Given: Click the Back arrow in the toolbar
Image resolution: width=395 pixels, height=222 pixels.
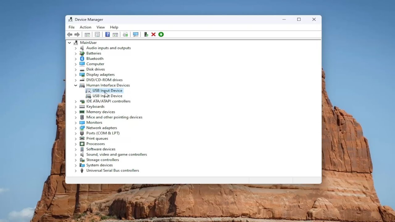Looking at the screenshot, I should (x=70, y=35).
